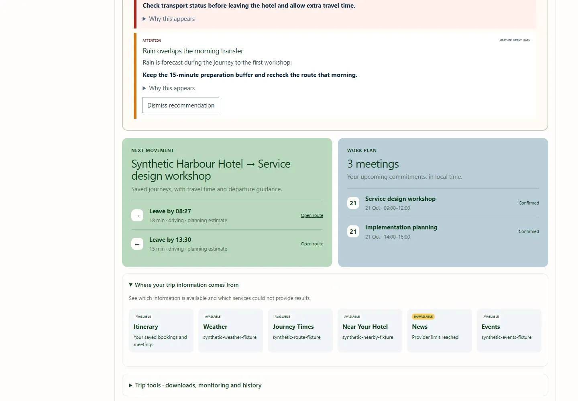Image resolution: width=578 pixels, height=401 pixels.
Task: Click the right-arrow icon beside Leave by 08:27
Action: pyautogui.click(x=137, y=215)
